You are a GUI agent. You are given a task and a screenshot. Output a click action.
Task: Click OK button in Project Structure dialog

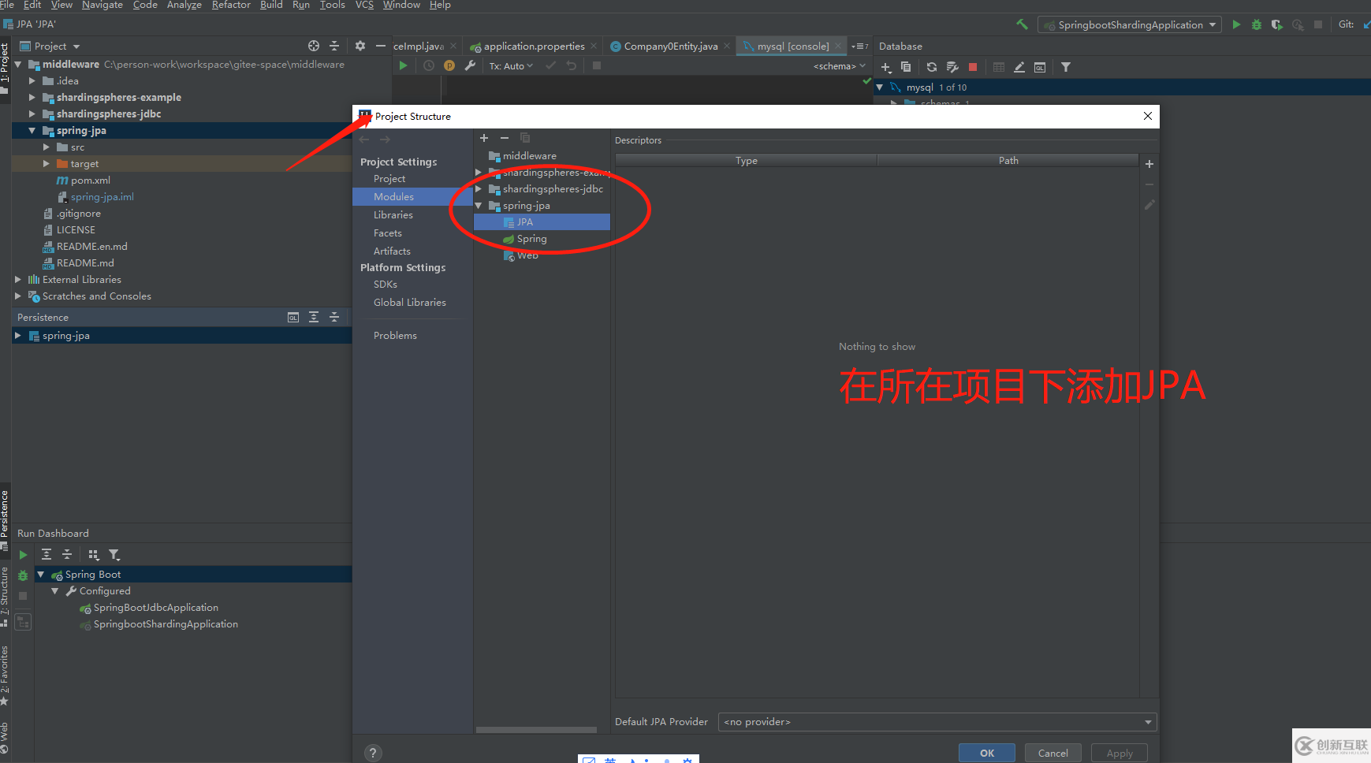coord(987,753)
